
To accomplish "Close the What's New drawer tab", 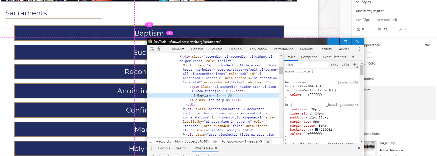I will tap(216, 148).
